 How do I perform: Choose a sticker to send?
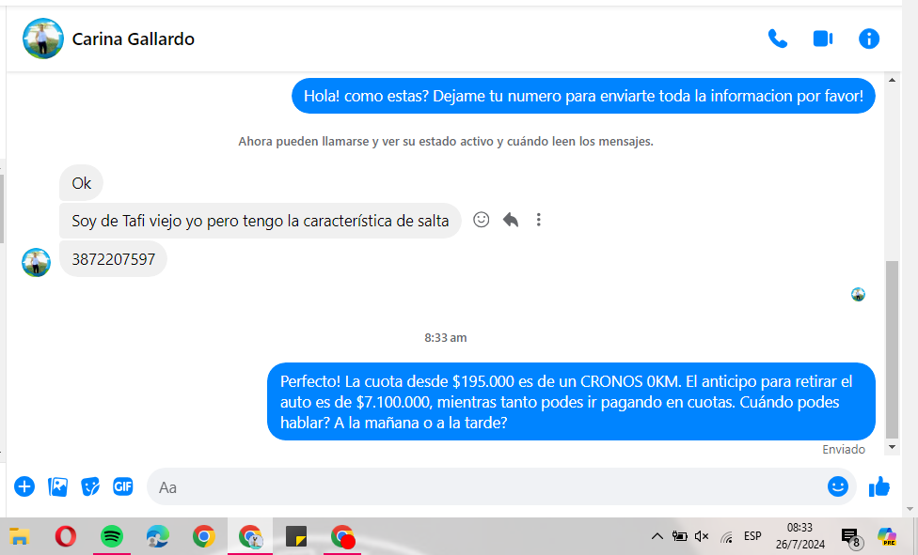90,486
